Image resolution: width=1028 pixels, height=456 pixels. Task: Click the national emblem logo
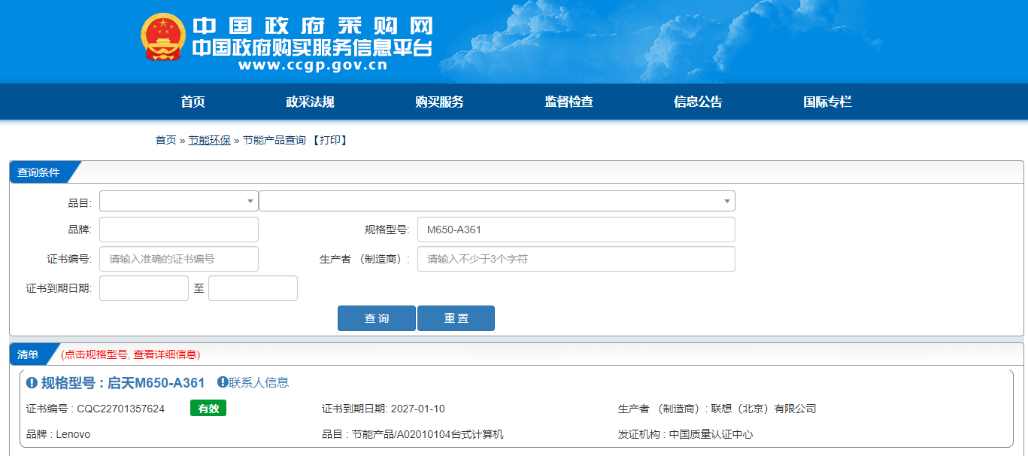162,38
